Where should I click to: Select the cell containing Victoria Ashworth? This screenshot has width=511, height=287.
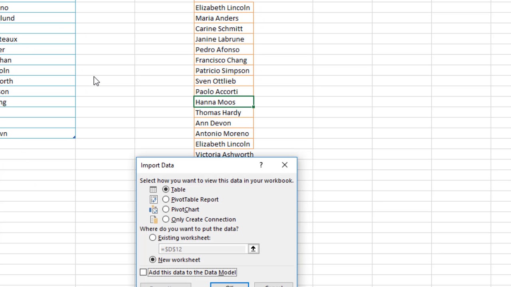tap(224, 155)
